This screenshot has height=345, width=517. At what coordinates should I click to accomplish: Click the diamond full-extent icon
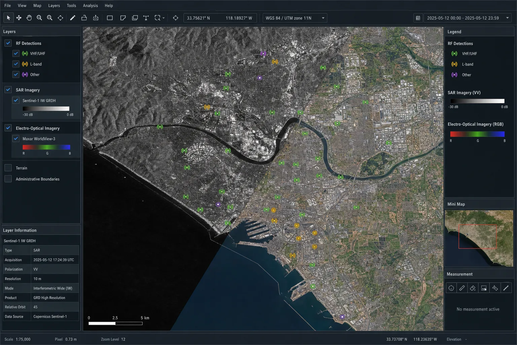pyautogui.click(x=60, y=18)
